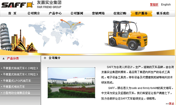The height and width of the screenshot is (105, 176).
Task: Open 平衡重式柴油叉车（小吨位）category
Action: pos(20,68)
